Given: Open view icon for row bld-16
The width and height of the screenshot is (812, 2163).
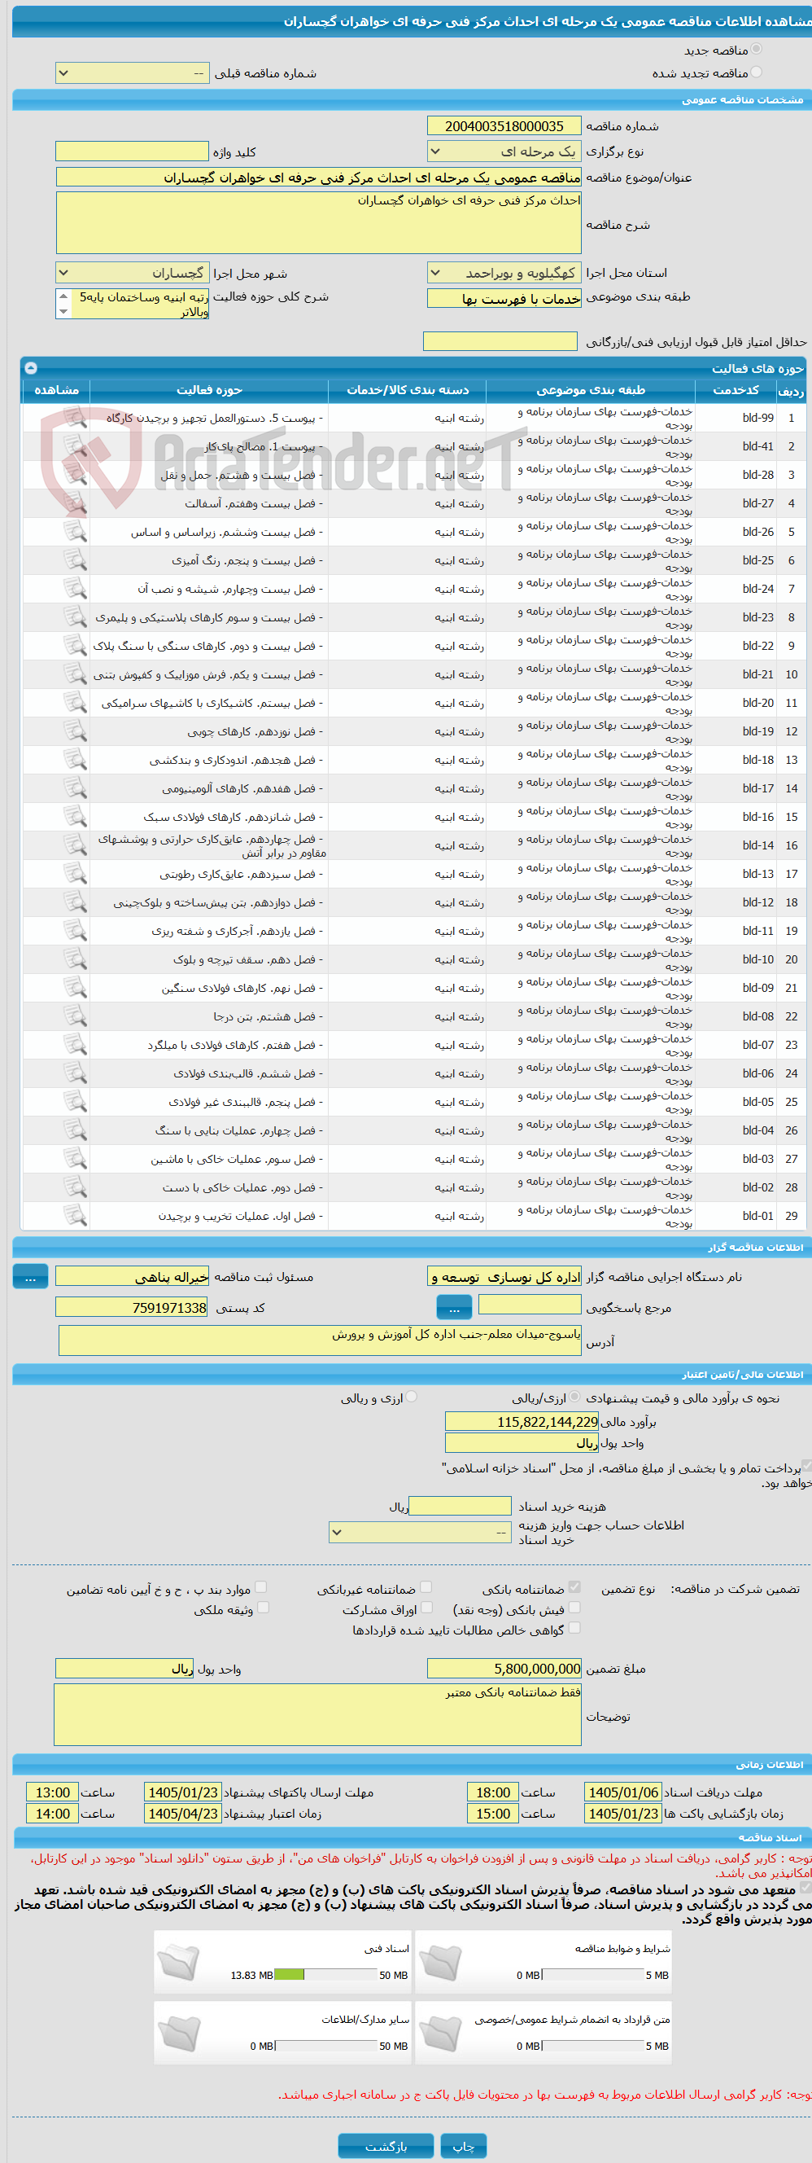Looking at the screenshot, I should click(76, 817).
